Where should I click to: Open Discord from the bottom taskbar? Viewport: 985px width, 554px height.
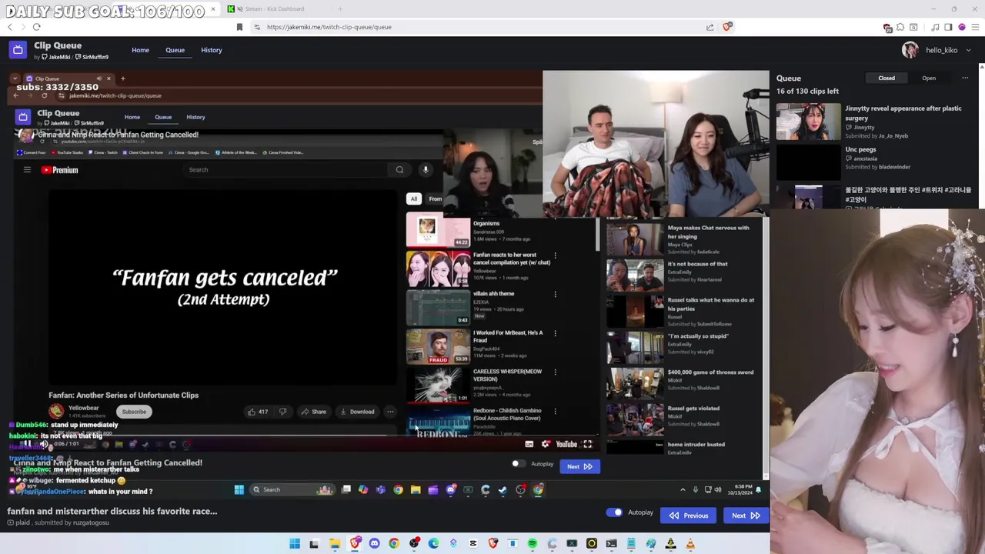click(x=374, y=544)
